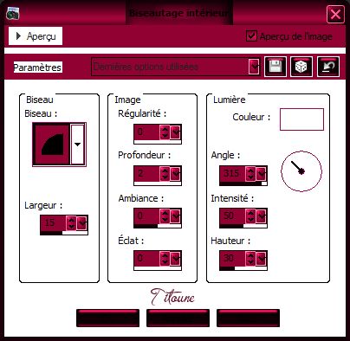Close the Biseautage intérieur dialog
Viewport: 350px width, 341px height.
[335, 14]
